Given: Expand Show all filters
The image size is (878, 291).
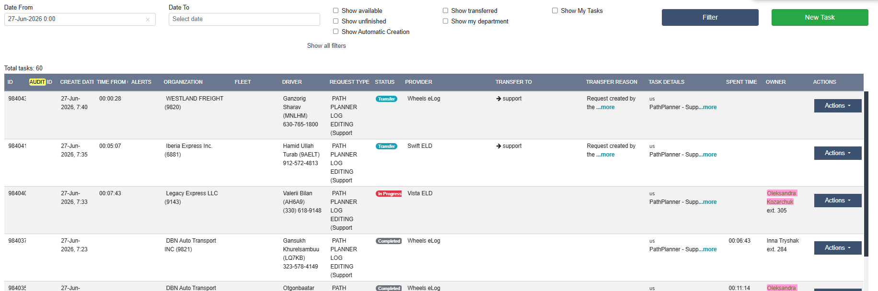Looking at the screenshot, I should [326, 46].
